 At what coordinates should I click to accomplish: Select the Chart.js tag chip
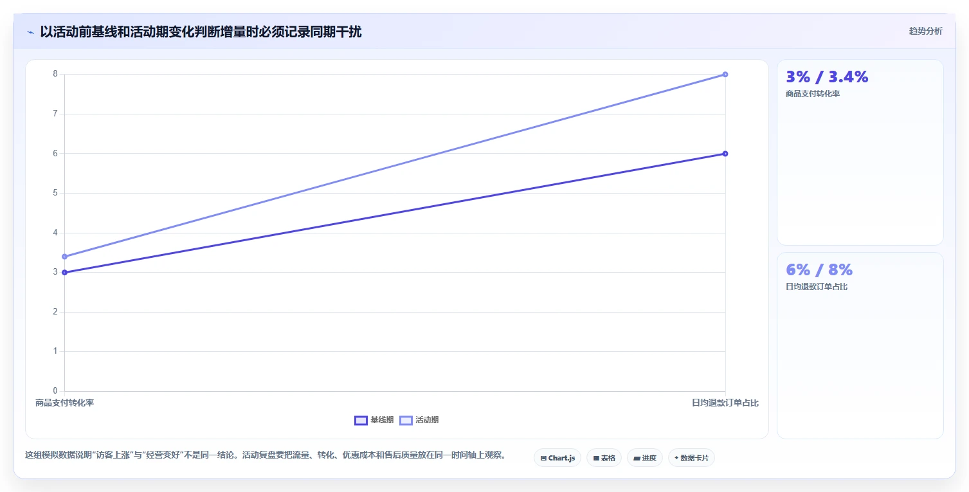click(557, 458)
